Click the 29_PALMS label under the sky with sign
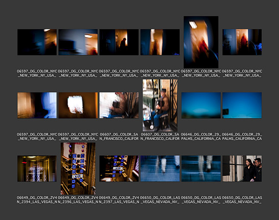Image resolution: width=279 pixels, height=220 pixels. coord(242,136)
